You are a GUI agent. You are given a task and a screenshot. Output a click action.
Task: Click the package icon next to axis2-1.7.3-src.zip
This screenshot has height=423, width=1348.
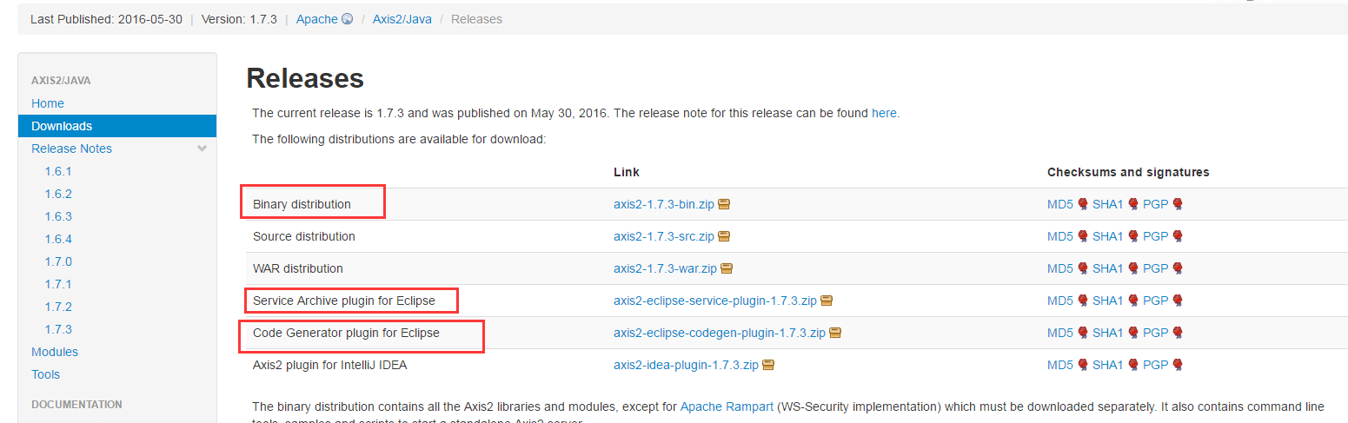pyautogui.click(x=724, y=236)
